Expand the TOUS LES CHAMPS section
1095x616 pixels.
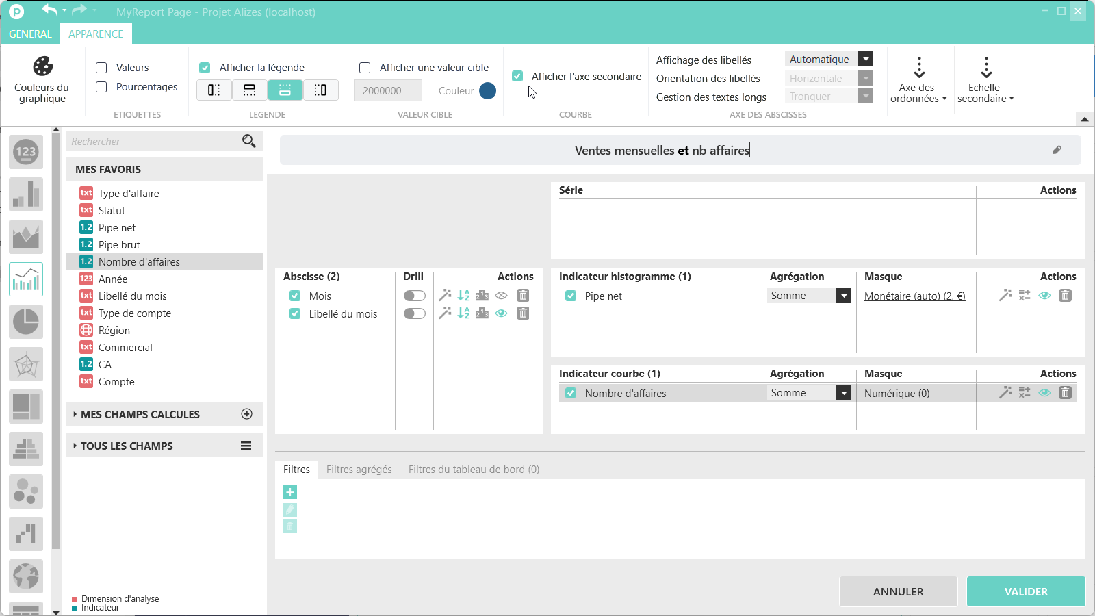(x=127, y=446)
